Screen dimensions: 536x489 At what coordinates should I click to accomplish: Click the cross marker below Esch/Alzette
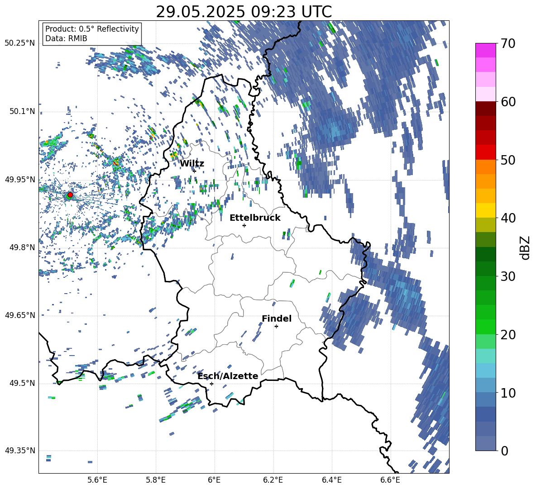tap(211, 384)
